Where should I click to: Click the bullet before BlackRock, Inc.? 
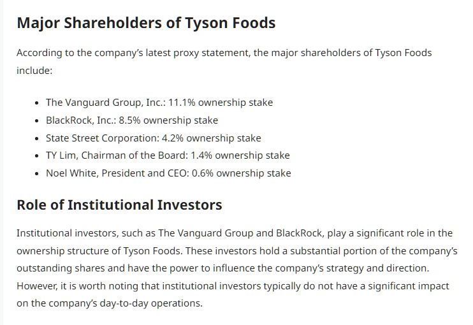click(36, 120)
